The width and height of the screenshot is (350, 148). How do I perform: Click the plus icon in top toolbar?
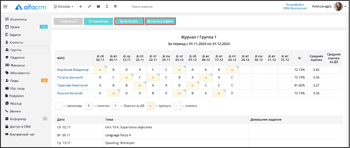pyautogui.click(x=80, y=7)
